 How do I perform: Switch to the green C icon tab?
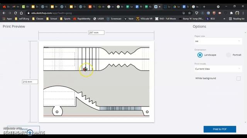coord(25,7)
